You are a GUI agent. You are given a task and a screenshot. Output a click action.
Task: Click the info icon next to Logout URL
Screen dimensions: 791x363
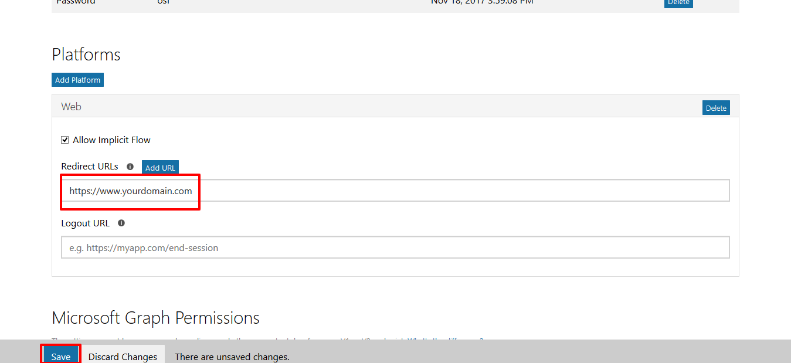tap(121, 223)
